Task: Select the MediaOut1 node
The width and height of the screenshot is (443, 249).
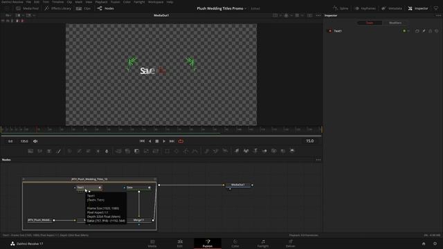Action: click(x=238, y=185)
